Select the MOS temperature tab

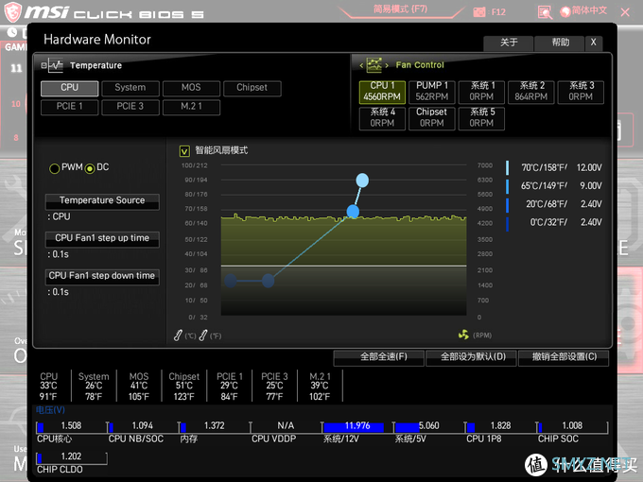[191, 88]
